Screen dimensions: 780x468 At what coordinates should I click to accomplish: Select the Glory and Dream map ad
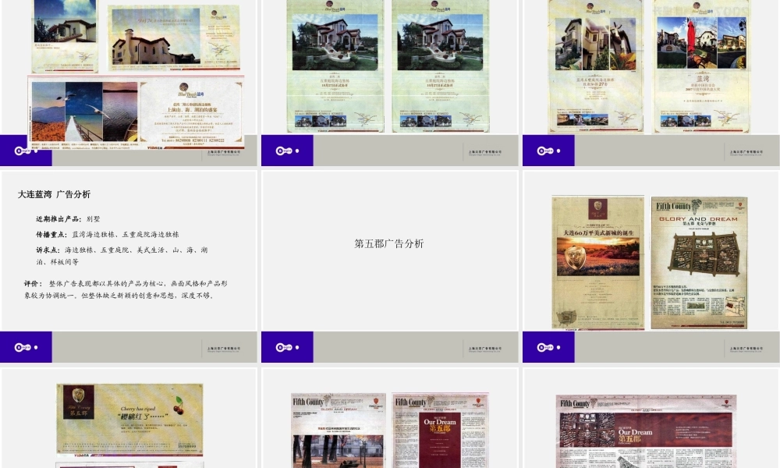click(x=699, y=262)
